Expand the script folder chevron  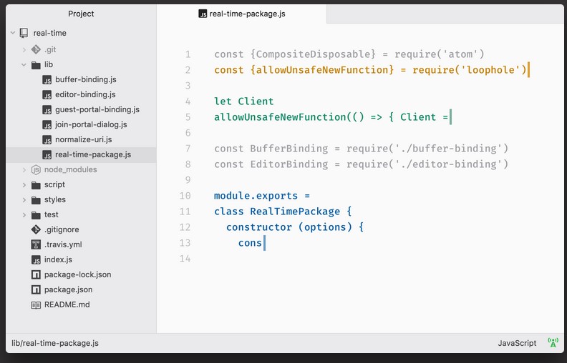(x=24, y=185)
